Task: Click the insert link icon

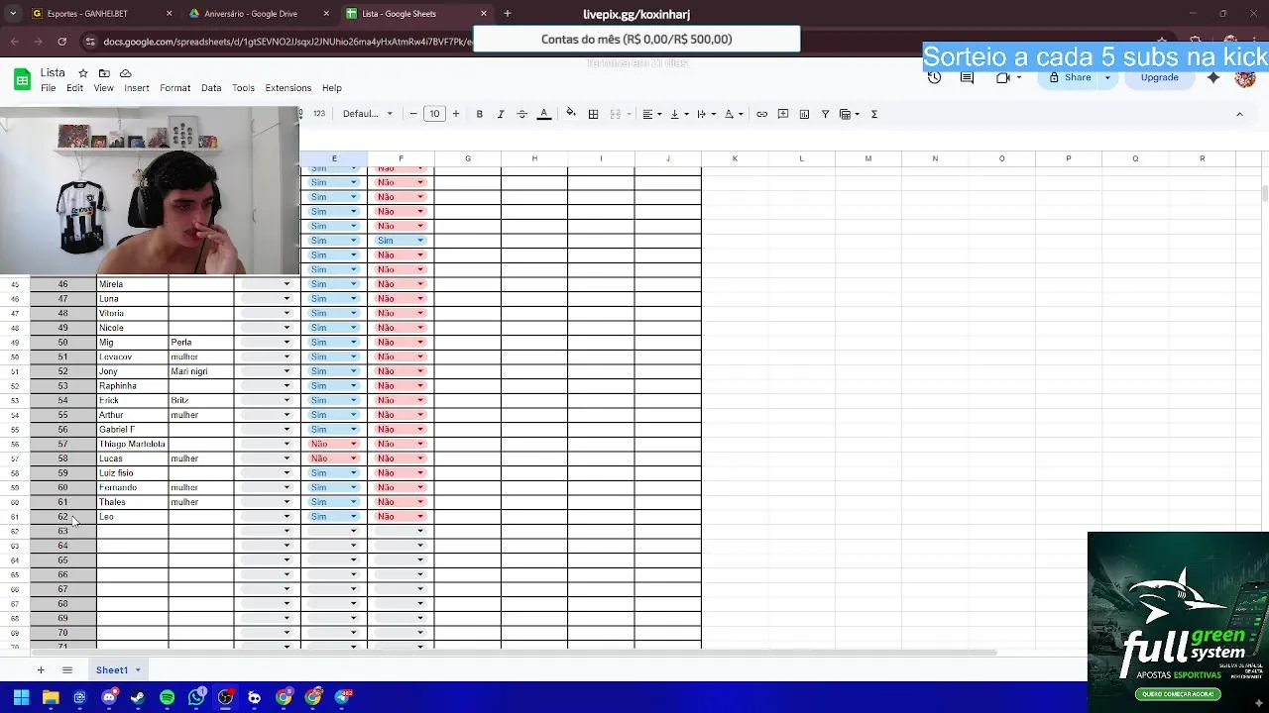Action: [761, 114]
